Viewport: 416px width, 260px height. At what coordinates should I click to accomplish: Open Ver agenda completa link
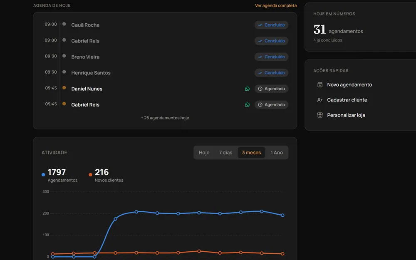coord(276,5)
